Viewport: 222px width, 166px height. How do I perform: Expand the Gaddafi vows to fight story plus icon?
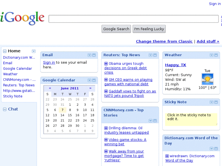[x=106, y=91]
